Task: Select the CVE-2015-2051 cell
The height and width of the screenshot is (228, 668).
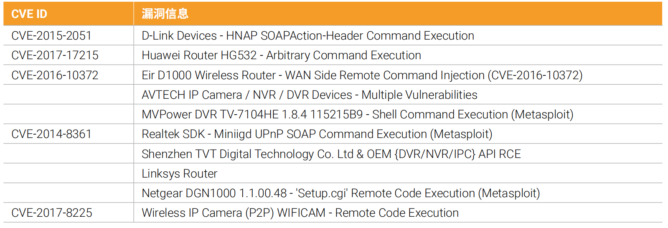Action: [51, 36]
